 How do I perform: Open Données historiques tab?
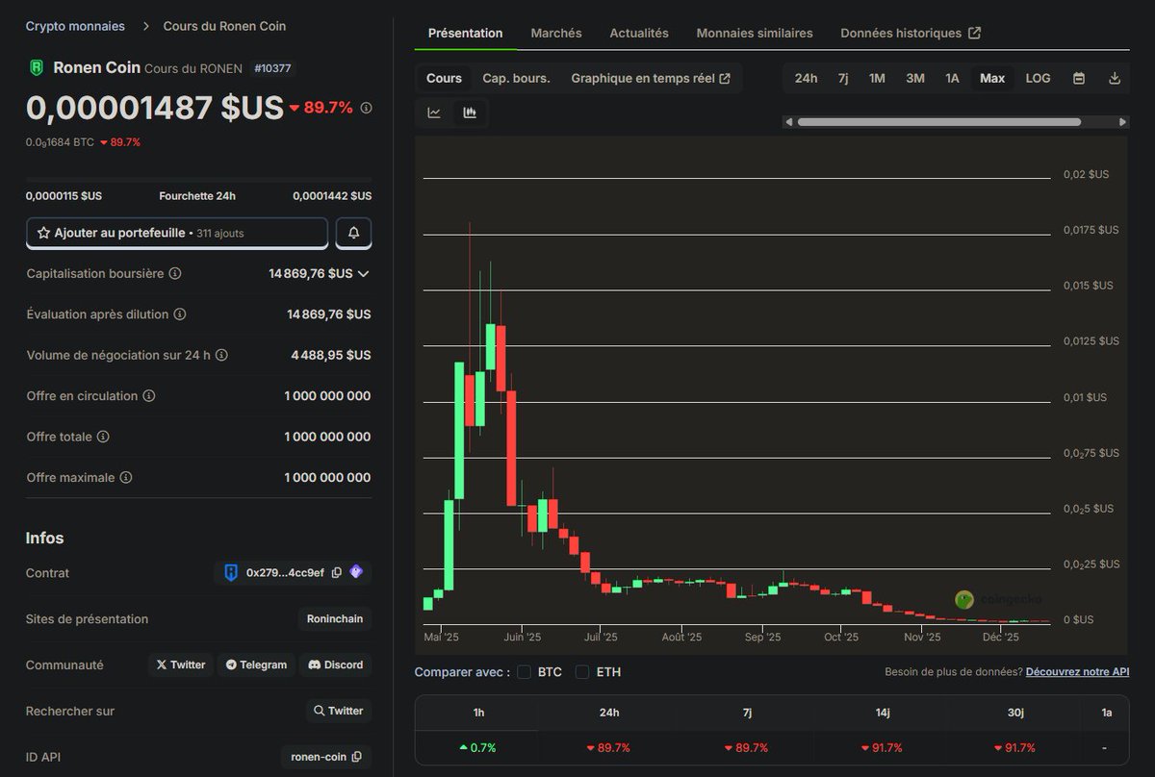click(x=911, y=33)
